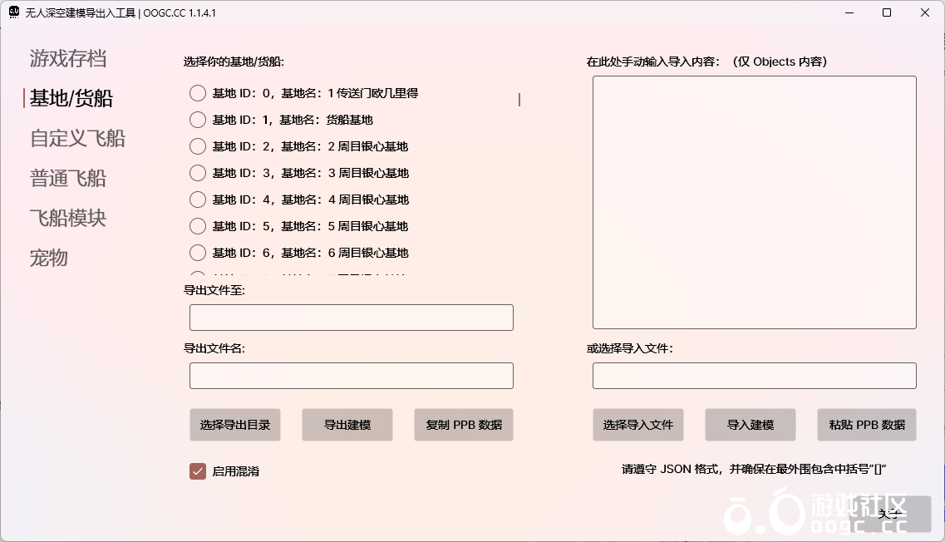Click the 导入建模 button
This screenshot has height=542, width=945.
(751, 425)
